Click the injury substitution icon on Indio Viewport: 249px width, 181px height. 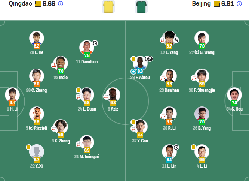pyautogui.click(x=54, y=65)
